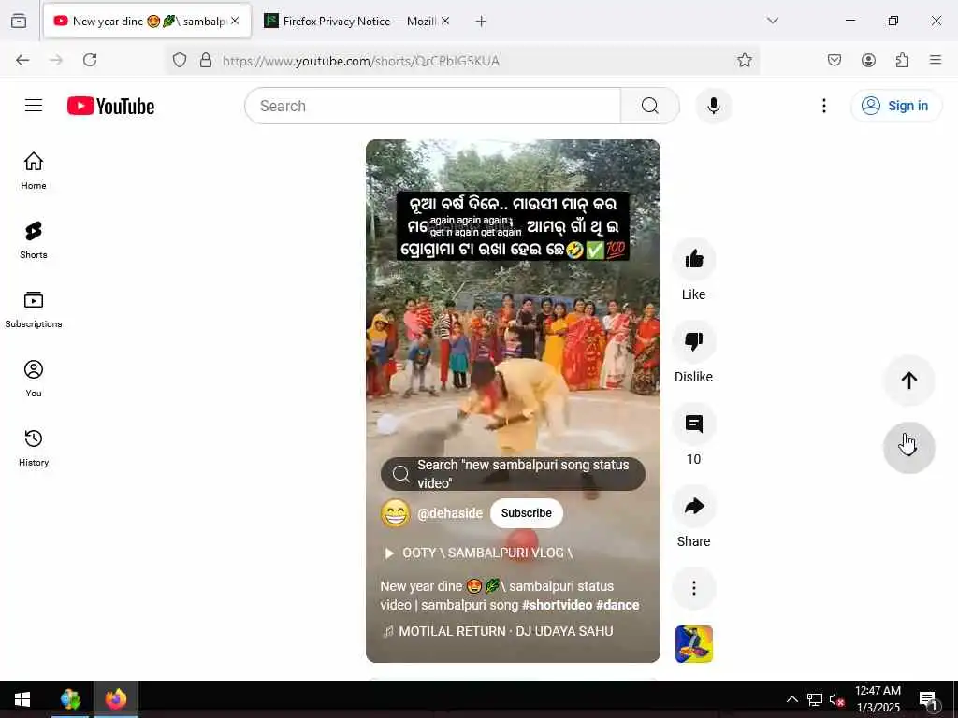
Task: List all tabs with the dropdown chevron
Action: [x=772, y=21]
